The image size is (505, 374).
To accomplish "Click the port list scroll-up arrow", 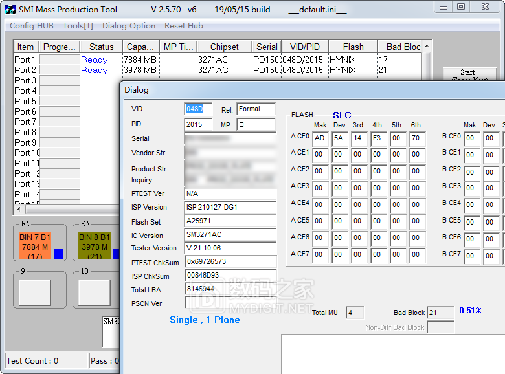I will coord(427,47).
